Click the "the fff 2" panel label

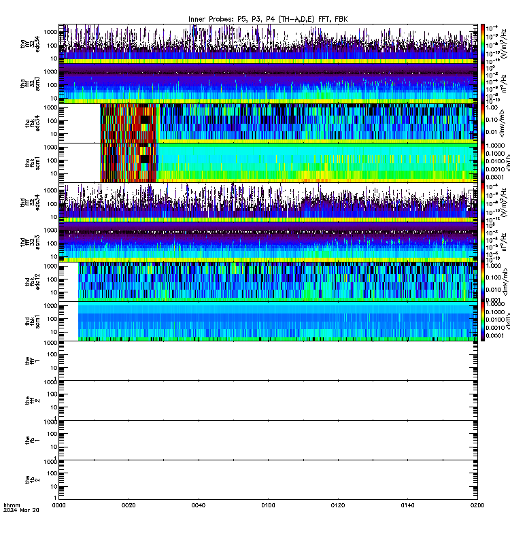pyautogui.click(x=33, y=401)
